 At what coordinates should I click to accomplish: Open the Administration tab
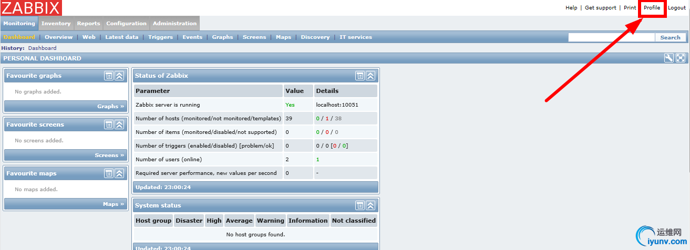pos(174,24)
